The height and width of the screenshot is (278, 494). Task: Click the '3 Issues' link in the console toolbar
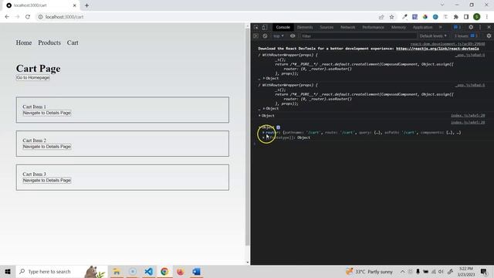pyautogui.click(x=465, y=36)
